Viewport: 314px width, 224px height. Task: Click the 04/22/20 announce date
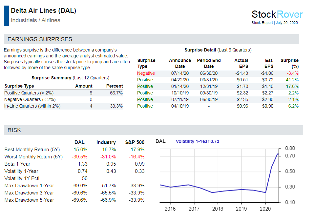(180, 80)
